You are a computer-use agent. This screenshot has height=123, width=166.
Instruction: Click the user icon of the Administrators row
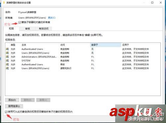click(x=7, y=57)
